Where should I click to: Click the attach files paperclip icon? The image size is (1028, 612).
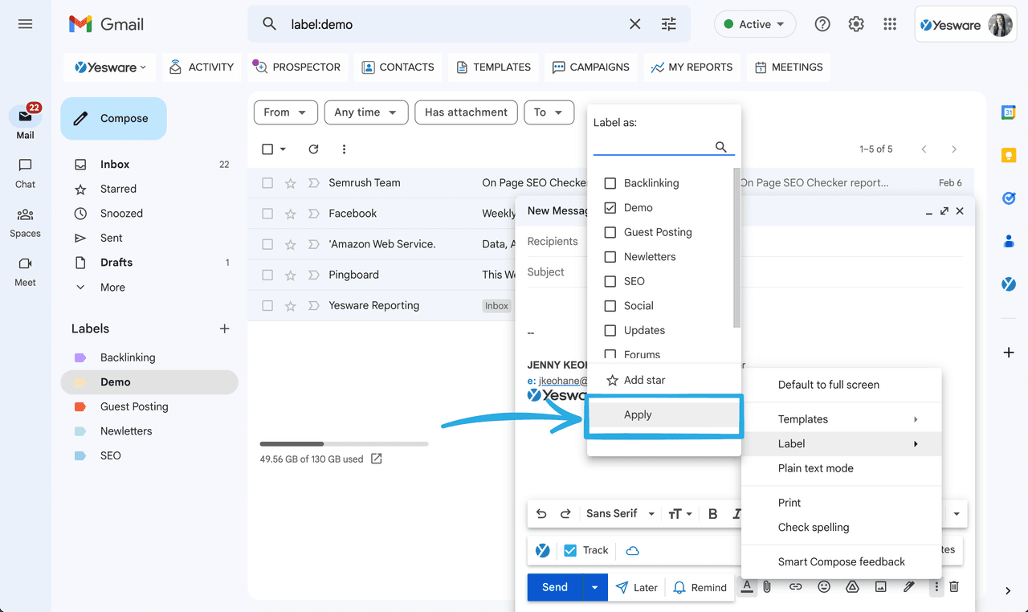[x=767, y=587]
